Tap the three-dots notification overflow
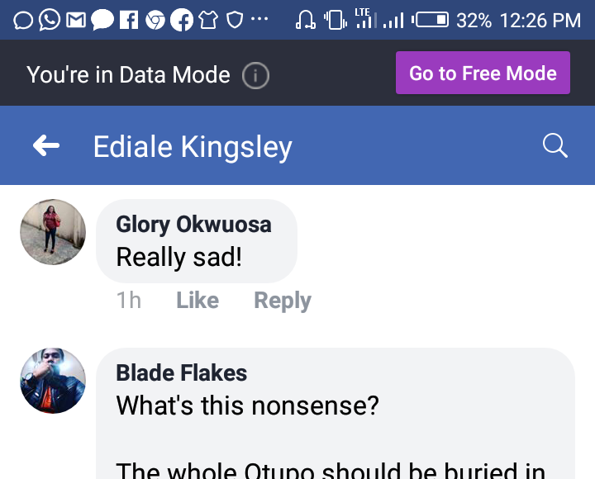Viewport: 595px width, 479px height. (x=259, y=20)
